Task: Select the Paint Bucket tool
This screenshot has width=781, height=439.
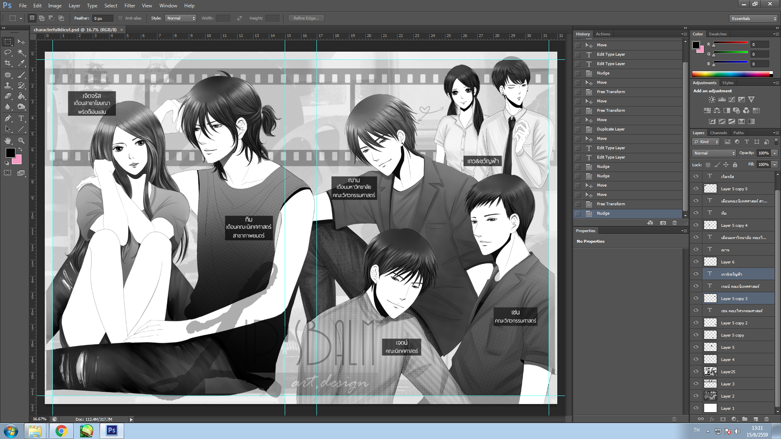Action: coord(21,96)
